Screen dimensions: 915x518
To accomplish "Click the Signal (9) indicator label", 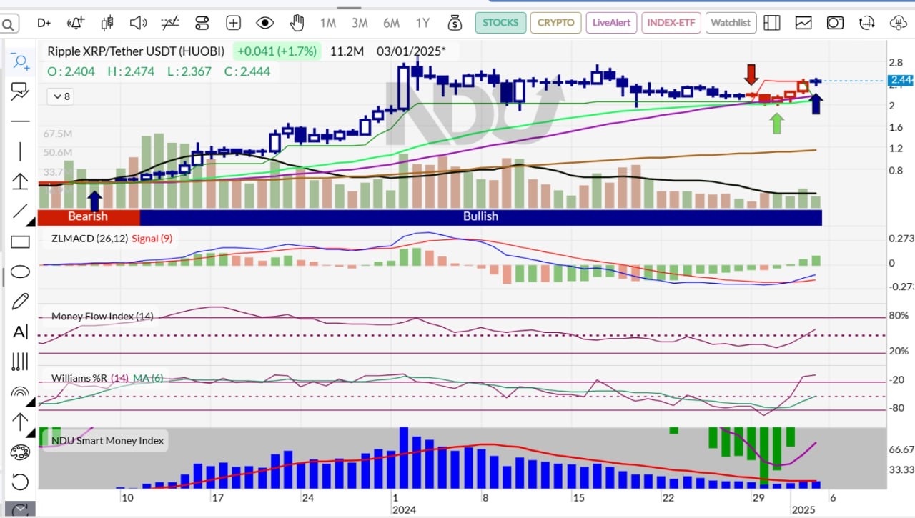I will [152, 239].
